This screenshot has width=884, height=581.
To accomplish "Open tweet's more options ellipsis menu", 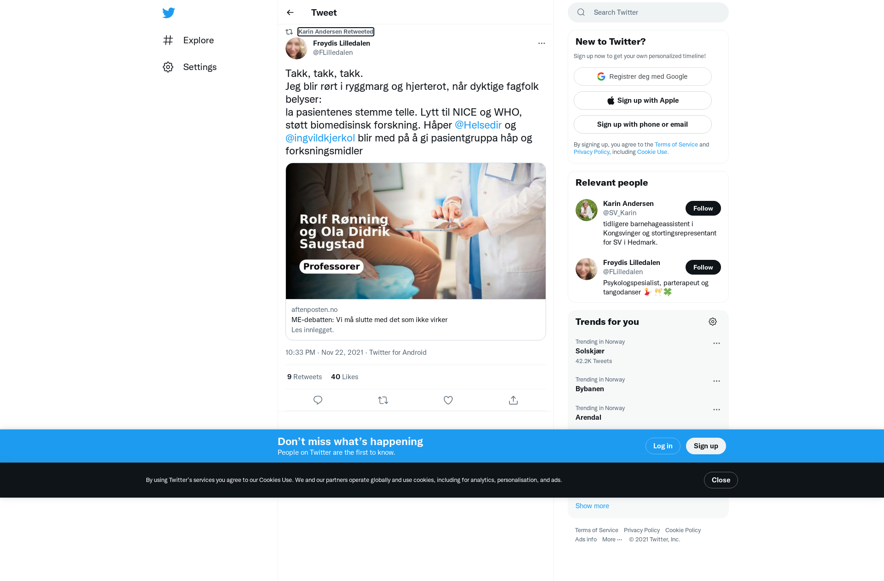I will tap(541, 43).
